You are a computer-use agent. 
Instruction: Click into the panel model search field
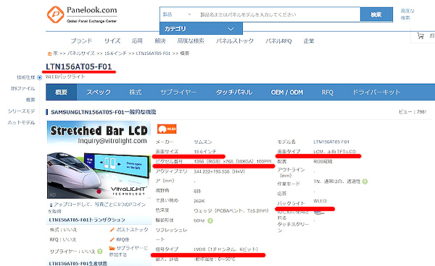click(x=278, y=14)
